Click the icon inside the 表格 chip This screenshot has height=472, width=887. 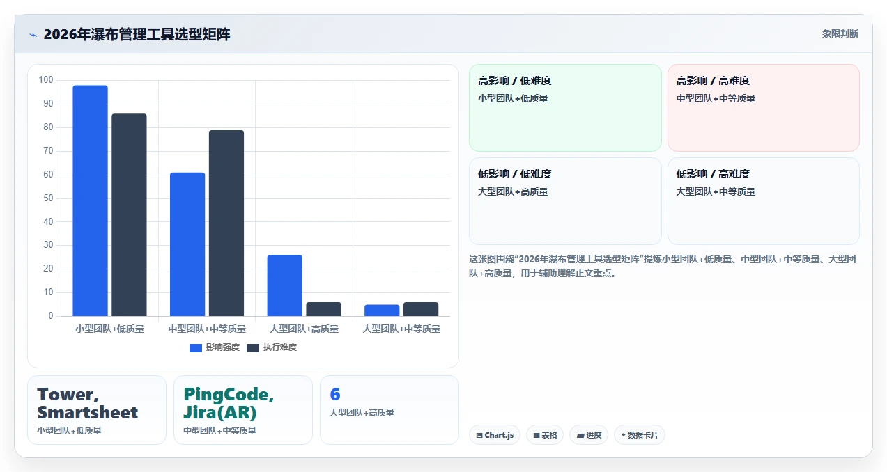pyautogui.click(x=537, y=435)
